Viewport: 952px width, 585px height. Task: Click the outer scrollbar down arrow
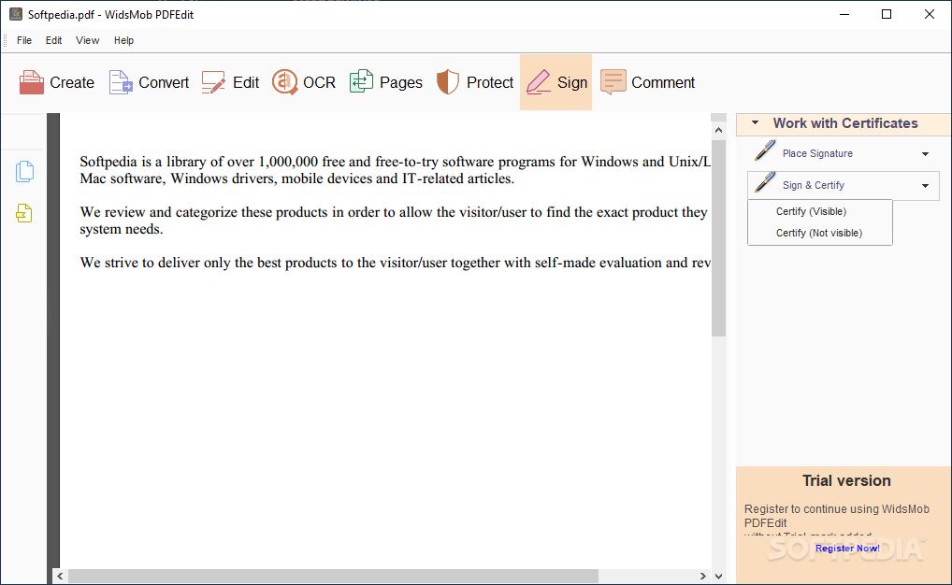pyautogui.click(x=718, y=576)
